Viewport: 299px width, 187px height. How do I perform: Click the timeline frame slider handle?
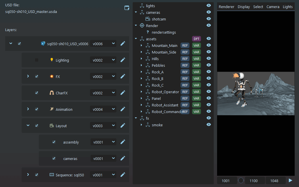241,180
